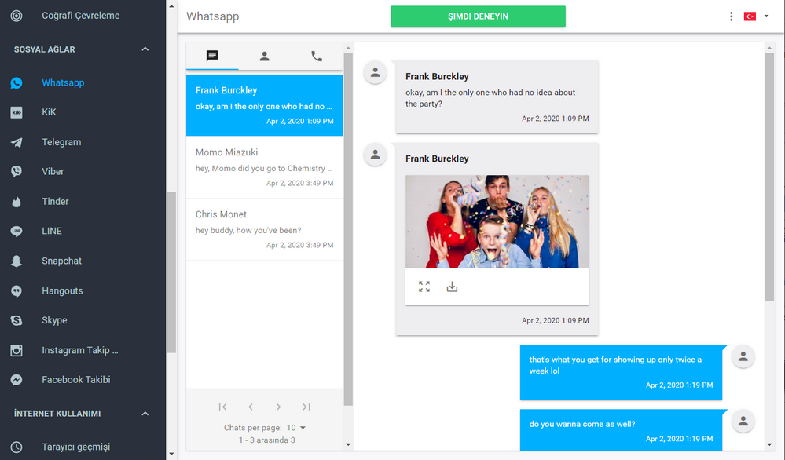Click the "1 - 3 arasında 3" pagination text
The height and width of the screenshot is (460, 785).
point(267,440)
